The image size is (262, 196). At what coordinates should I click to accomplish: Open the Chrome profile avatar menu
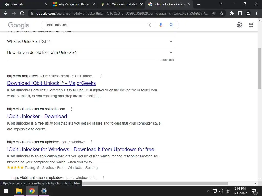point(248,13)
